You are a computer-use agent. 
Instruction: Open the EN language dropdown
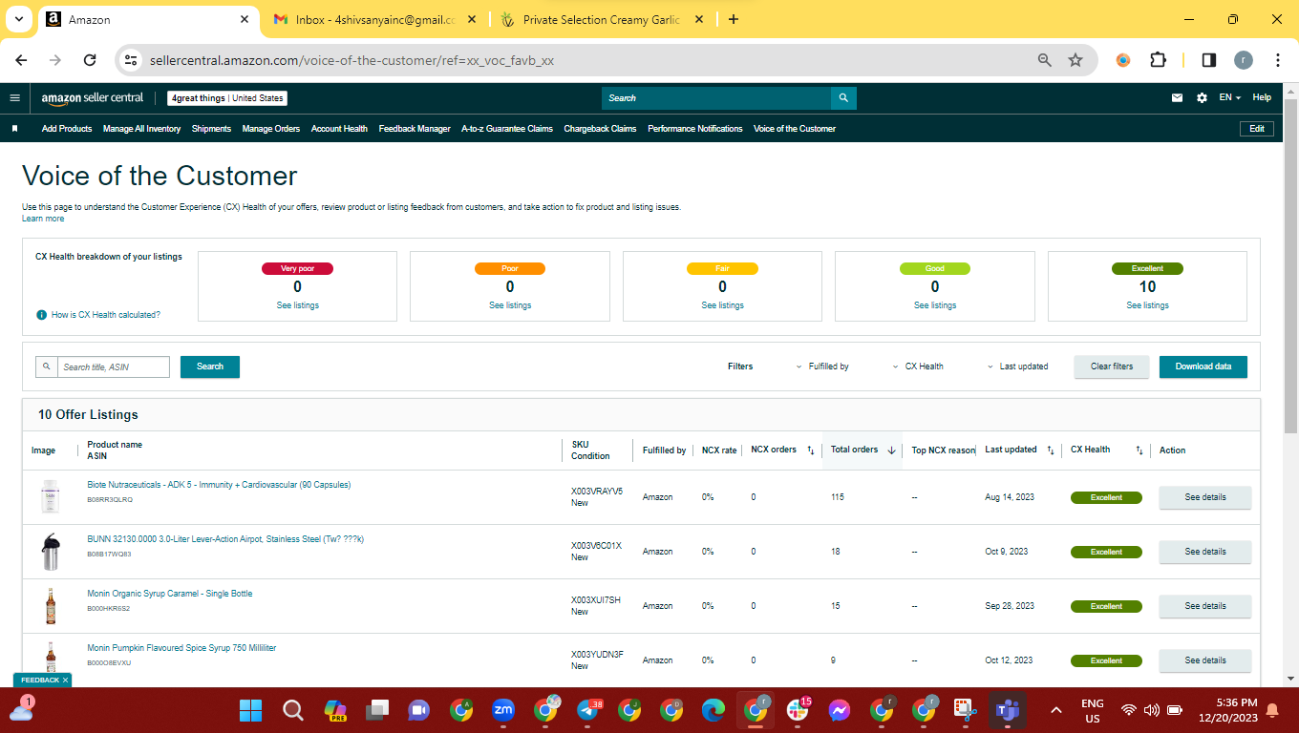[x=1230, y=97]
